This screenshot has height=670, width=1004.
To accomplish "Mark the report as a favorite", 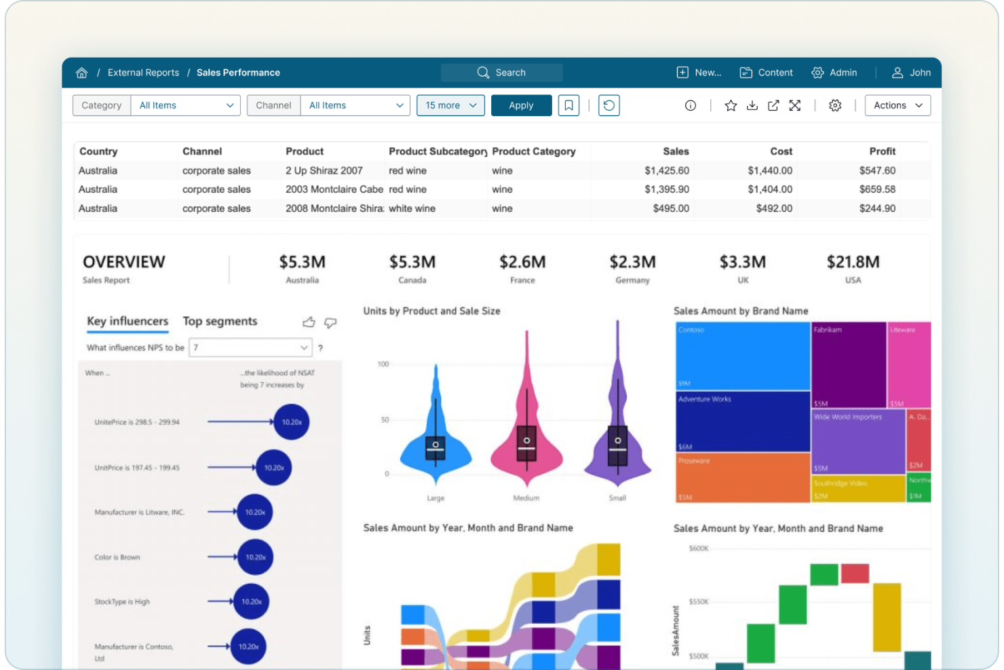I will (x=731, y=105).
